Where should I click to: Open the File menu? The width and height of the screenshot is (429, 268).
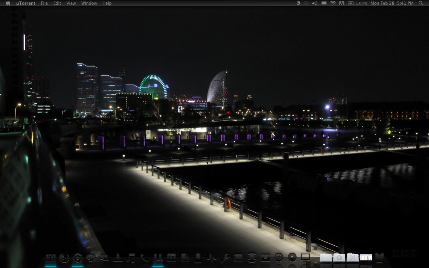[44, 3]
